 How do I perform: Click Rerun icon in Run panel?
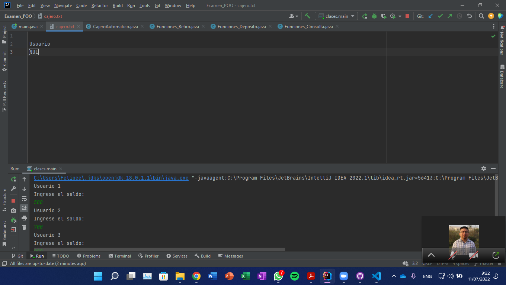tap(13, 179)
